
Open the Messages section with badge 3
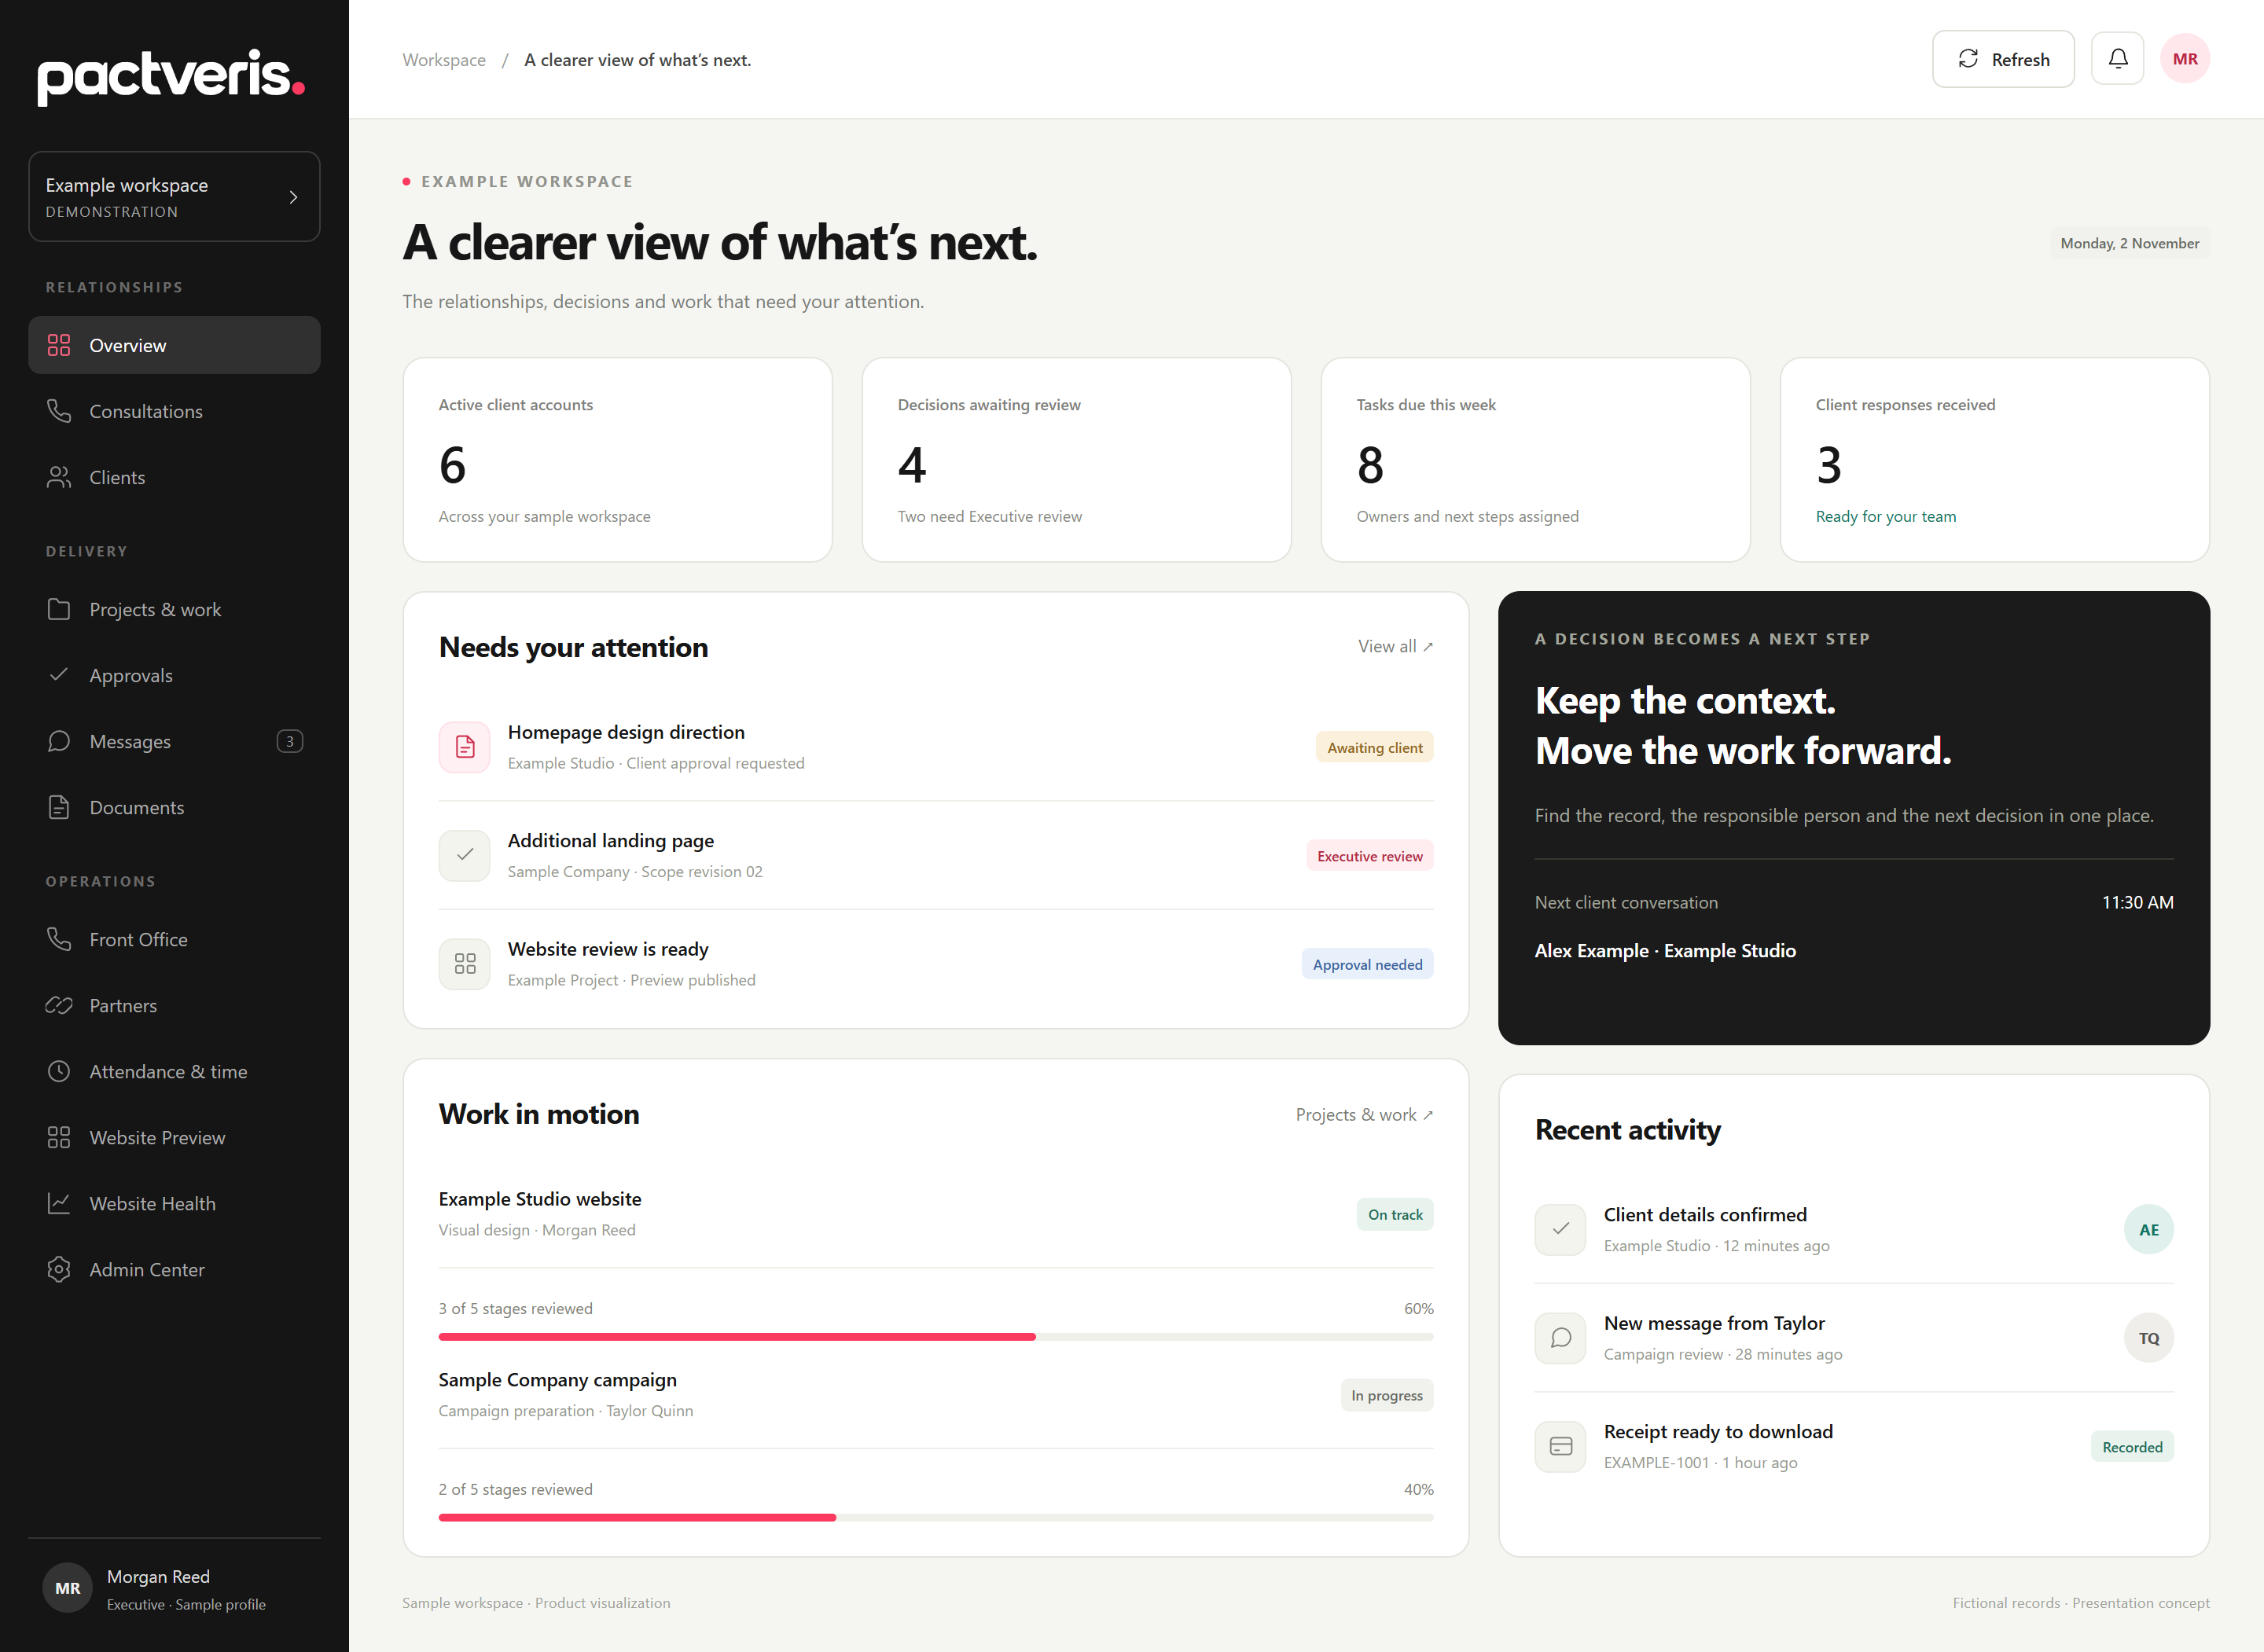174,741
